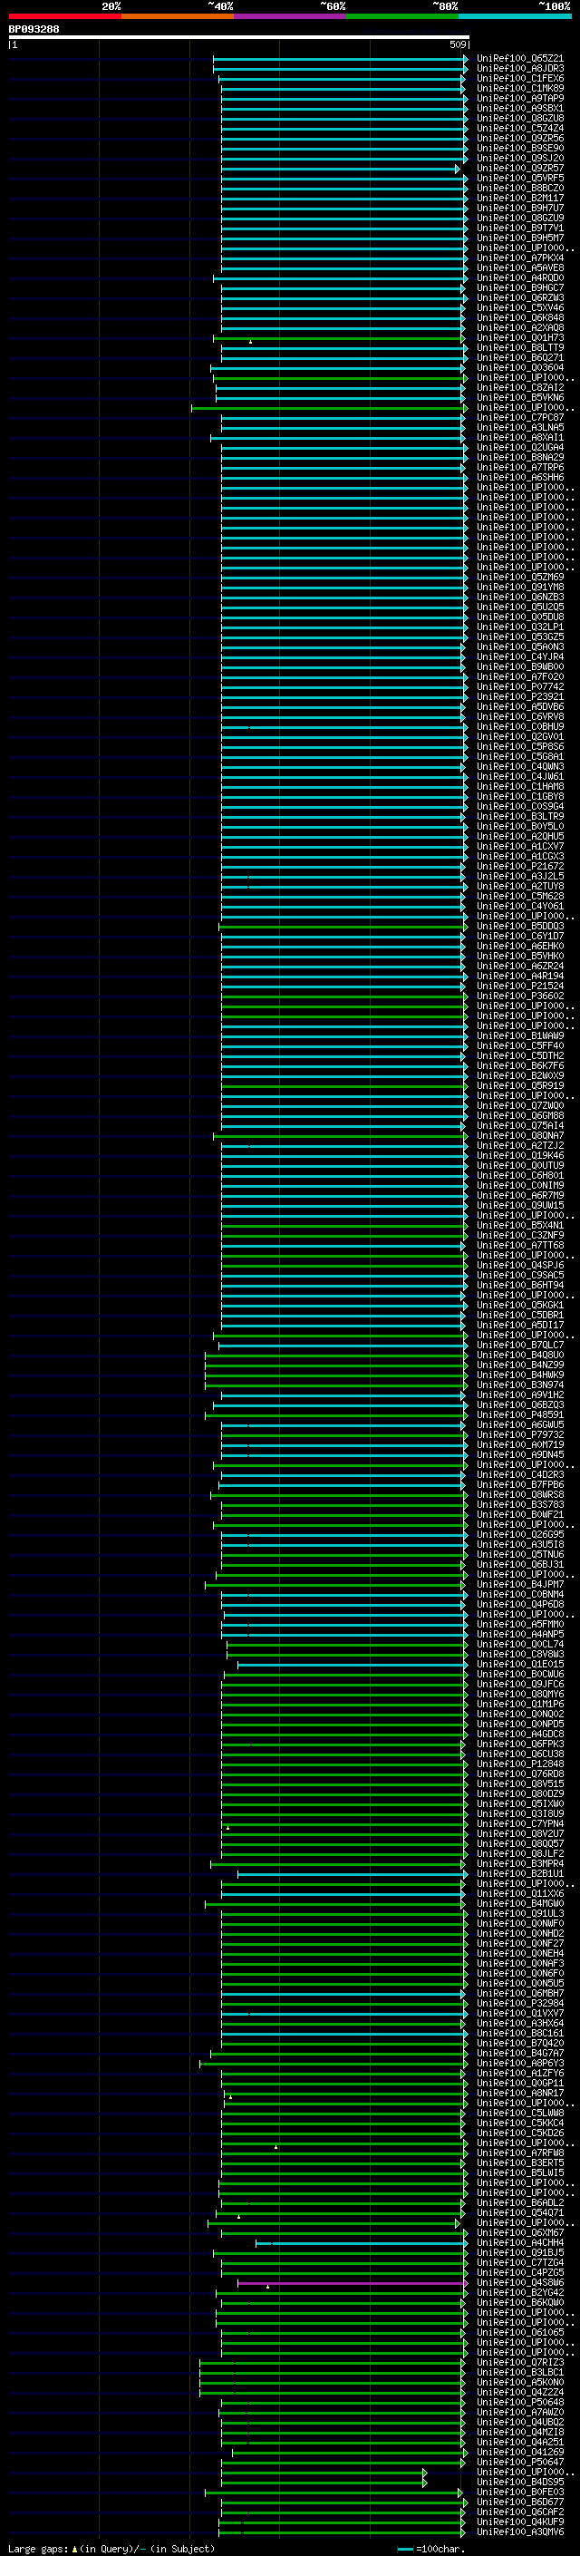Viewport: 580px width, 2556px height.
Task: Select hit label UniRef100_O41269
Action: click(x=520, y=2452)
